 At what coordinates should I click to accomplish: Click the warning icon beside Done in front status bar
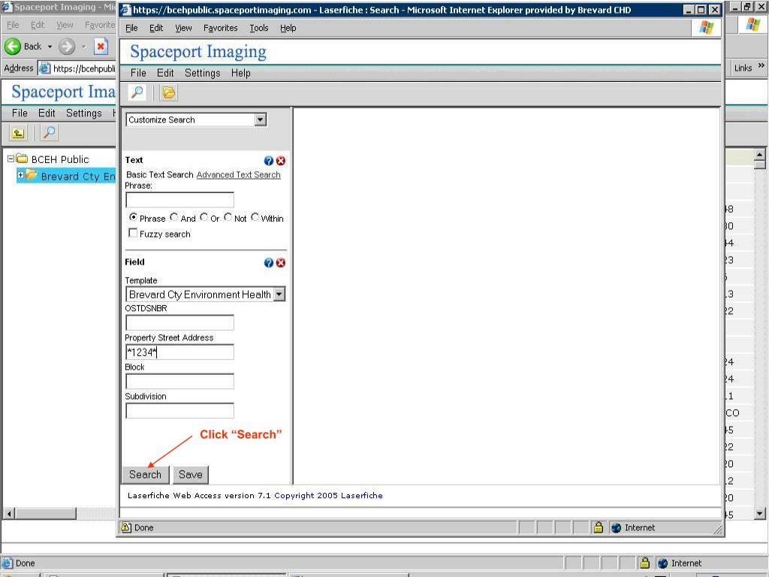point(126,527)
